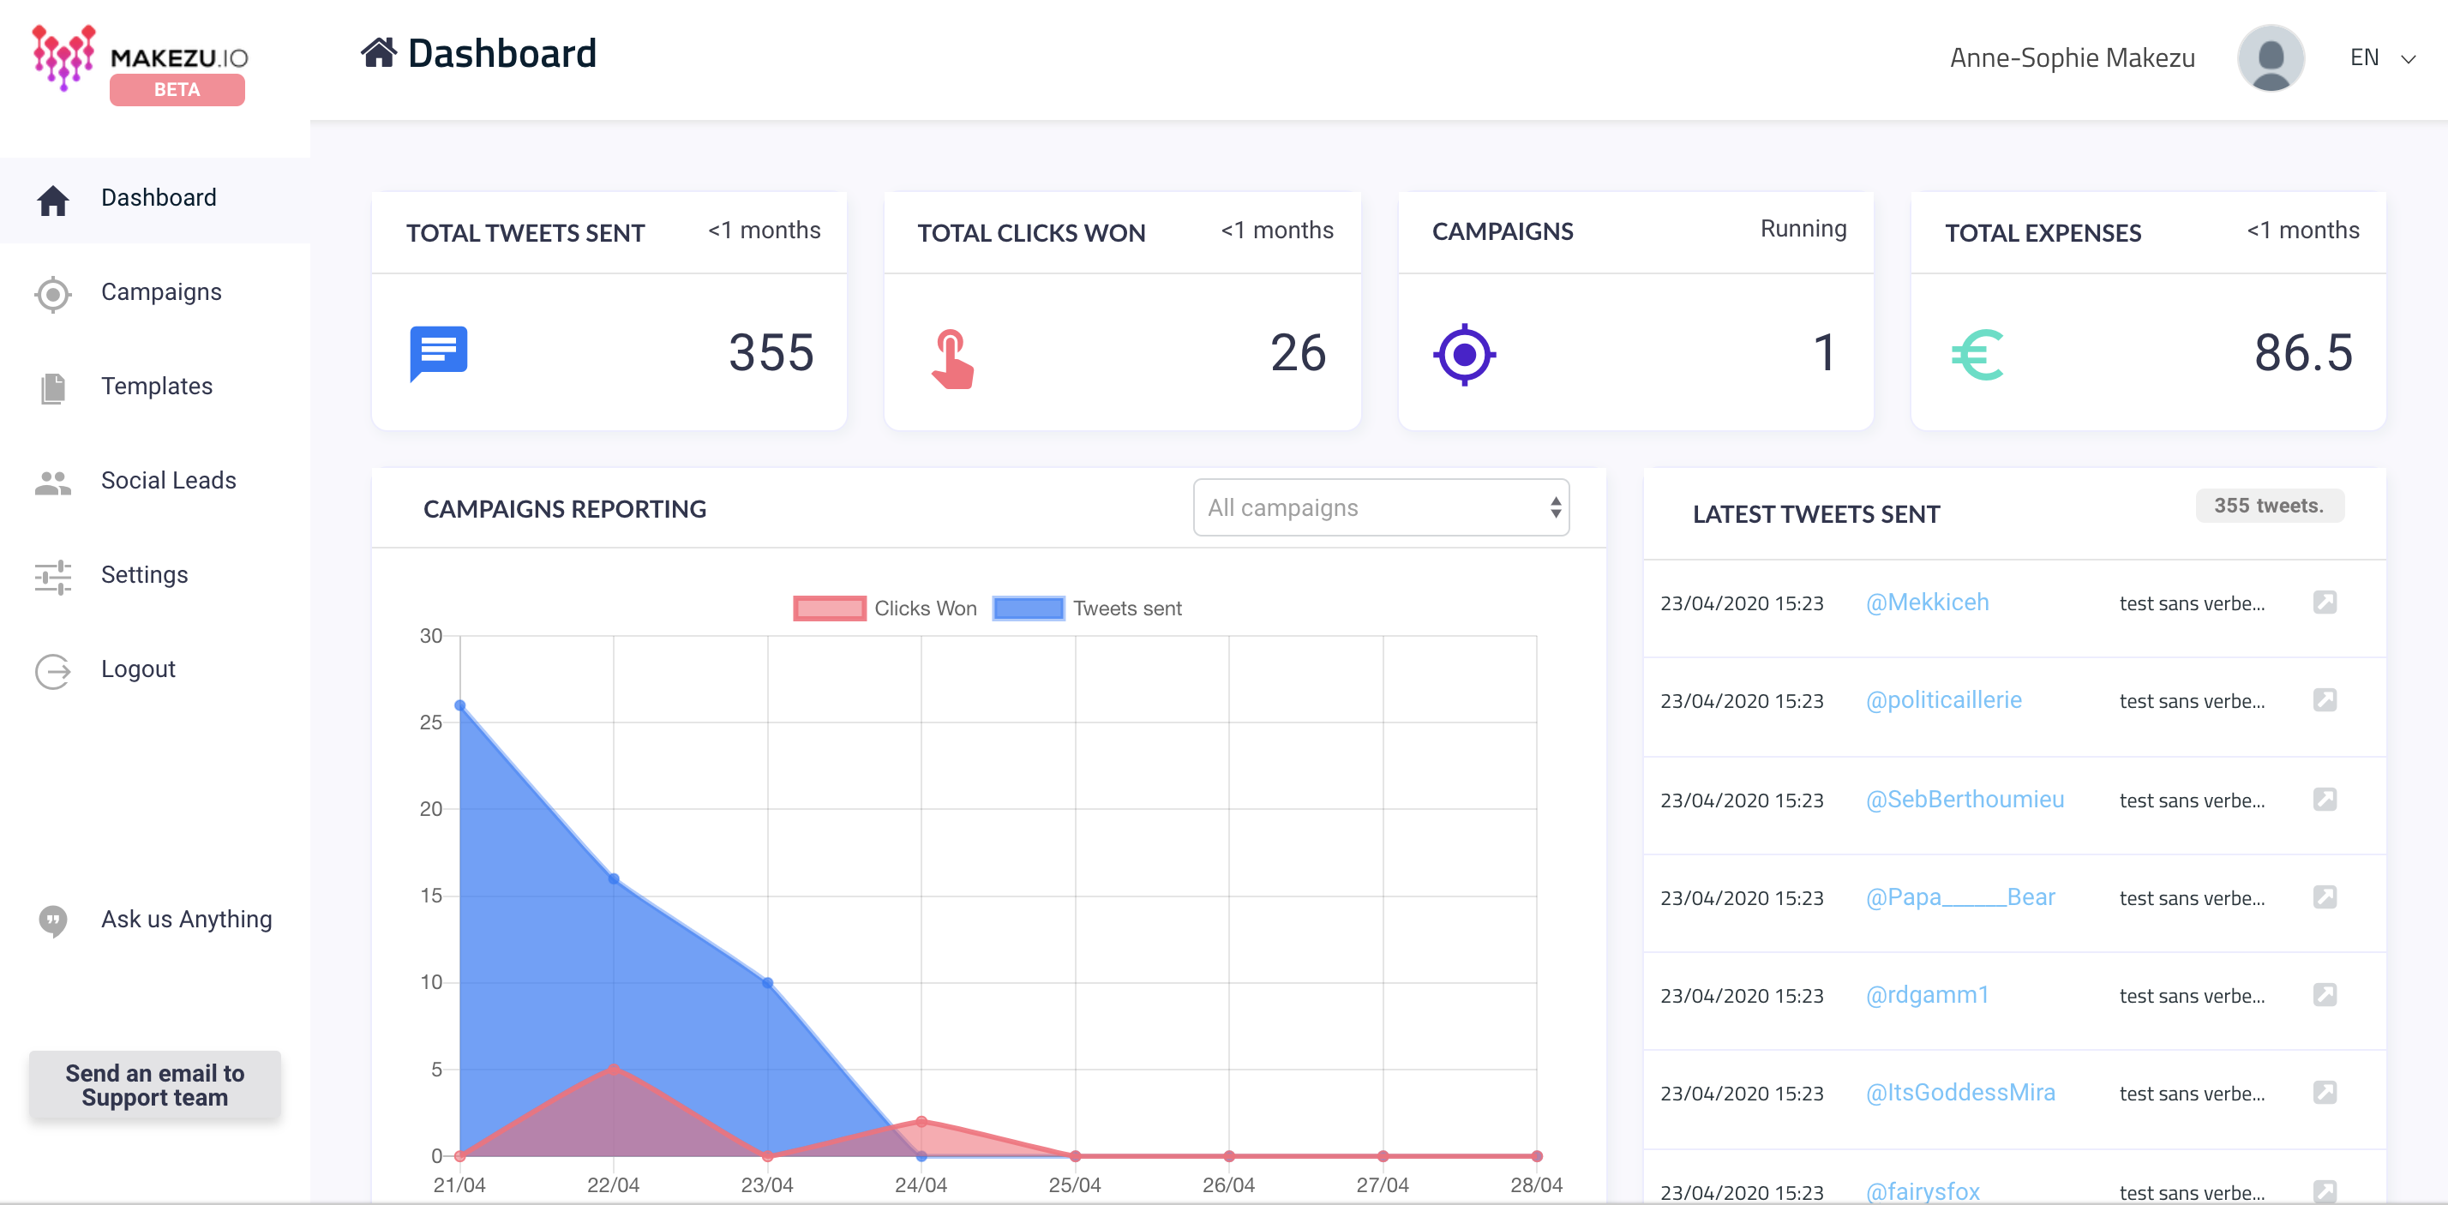
Task: Click the chevron next to EN
Action: (x=2408, y=59)
